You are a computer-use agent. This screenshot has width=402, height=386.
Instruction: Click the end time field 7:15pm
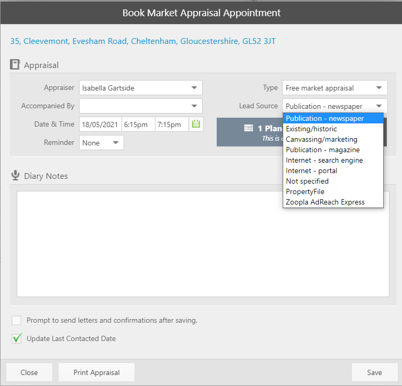172,124
